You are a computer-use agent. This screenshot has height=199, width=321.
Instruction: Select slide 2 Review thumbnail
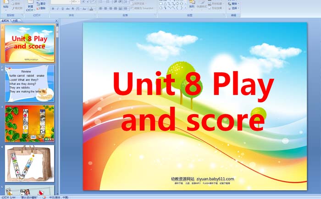[30, 83]
